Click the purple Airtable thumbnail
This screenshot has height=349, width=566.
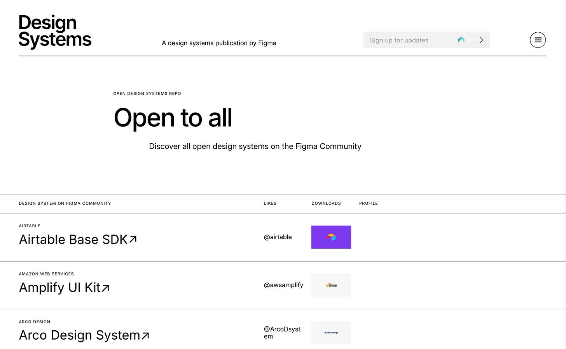(x=331, y=237)
